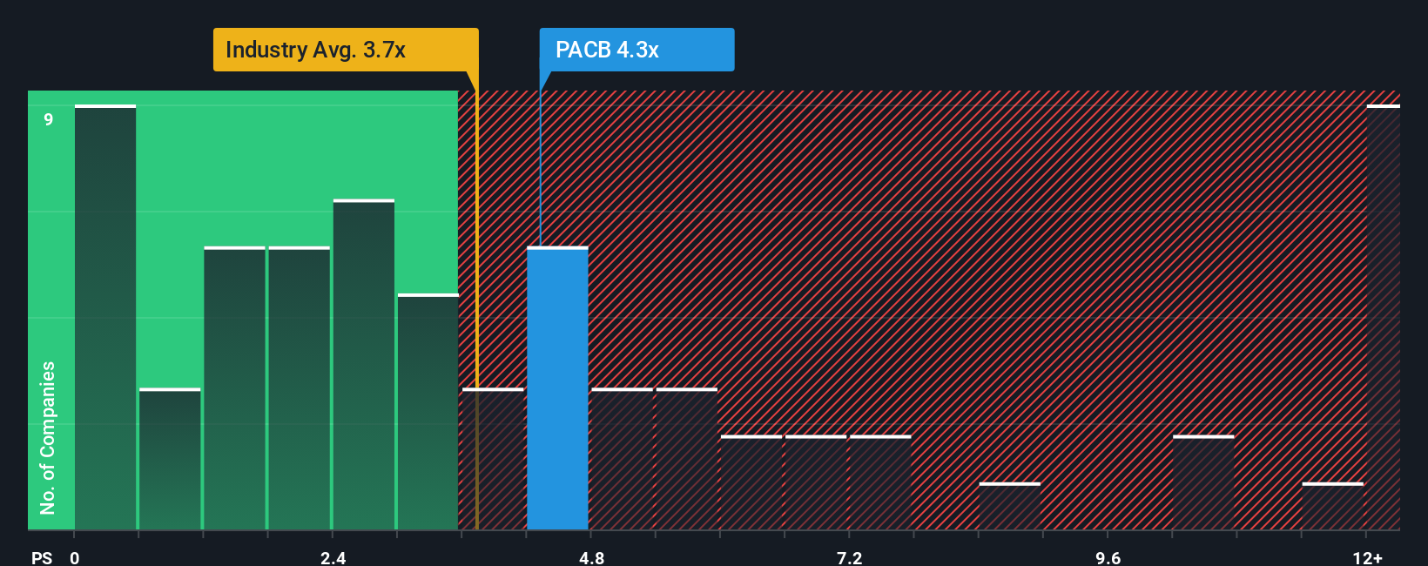Image resolution: width=1428 pixels, height=566 pixels.
Task: Click the x-axis label 12+
Action: tap(1367, 557)
